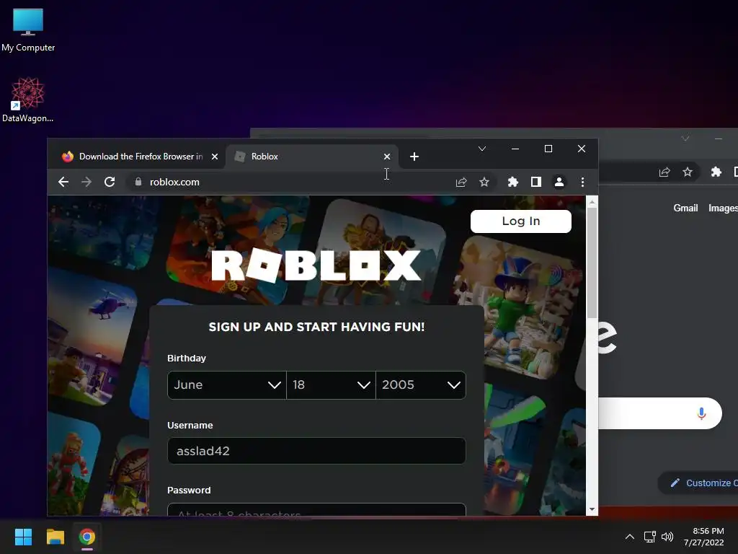Open the clock showing 8:56 PM
The image size is (738, 554).
[x=703, y=537]
